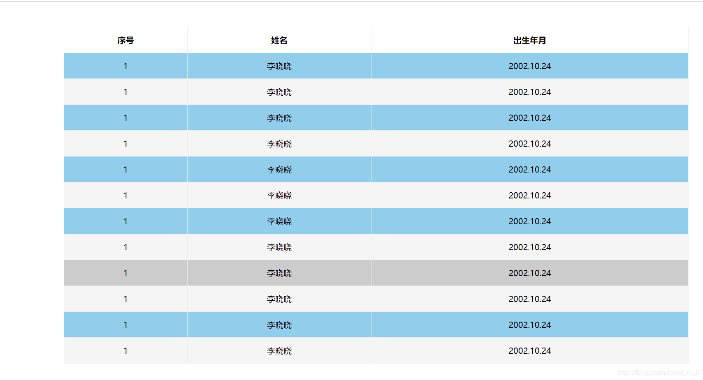This screenshot has height=380, width=703.
Task: Select 2002.10.24 in the gray highlighted row
Action: [530, 273]
